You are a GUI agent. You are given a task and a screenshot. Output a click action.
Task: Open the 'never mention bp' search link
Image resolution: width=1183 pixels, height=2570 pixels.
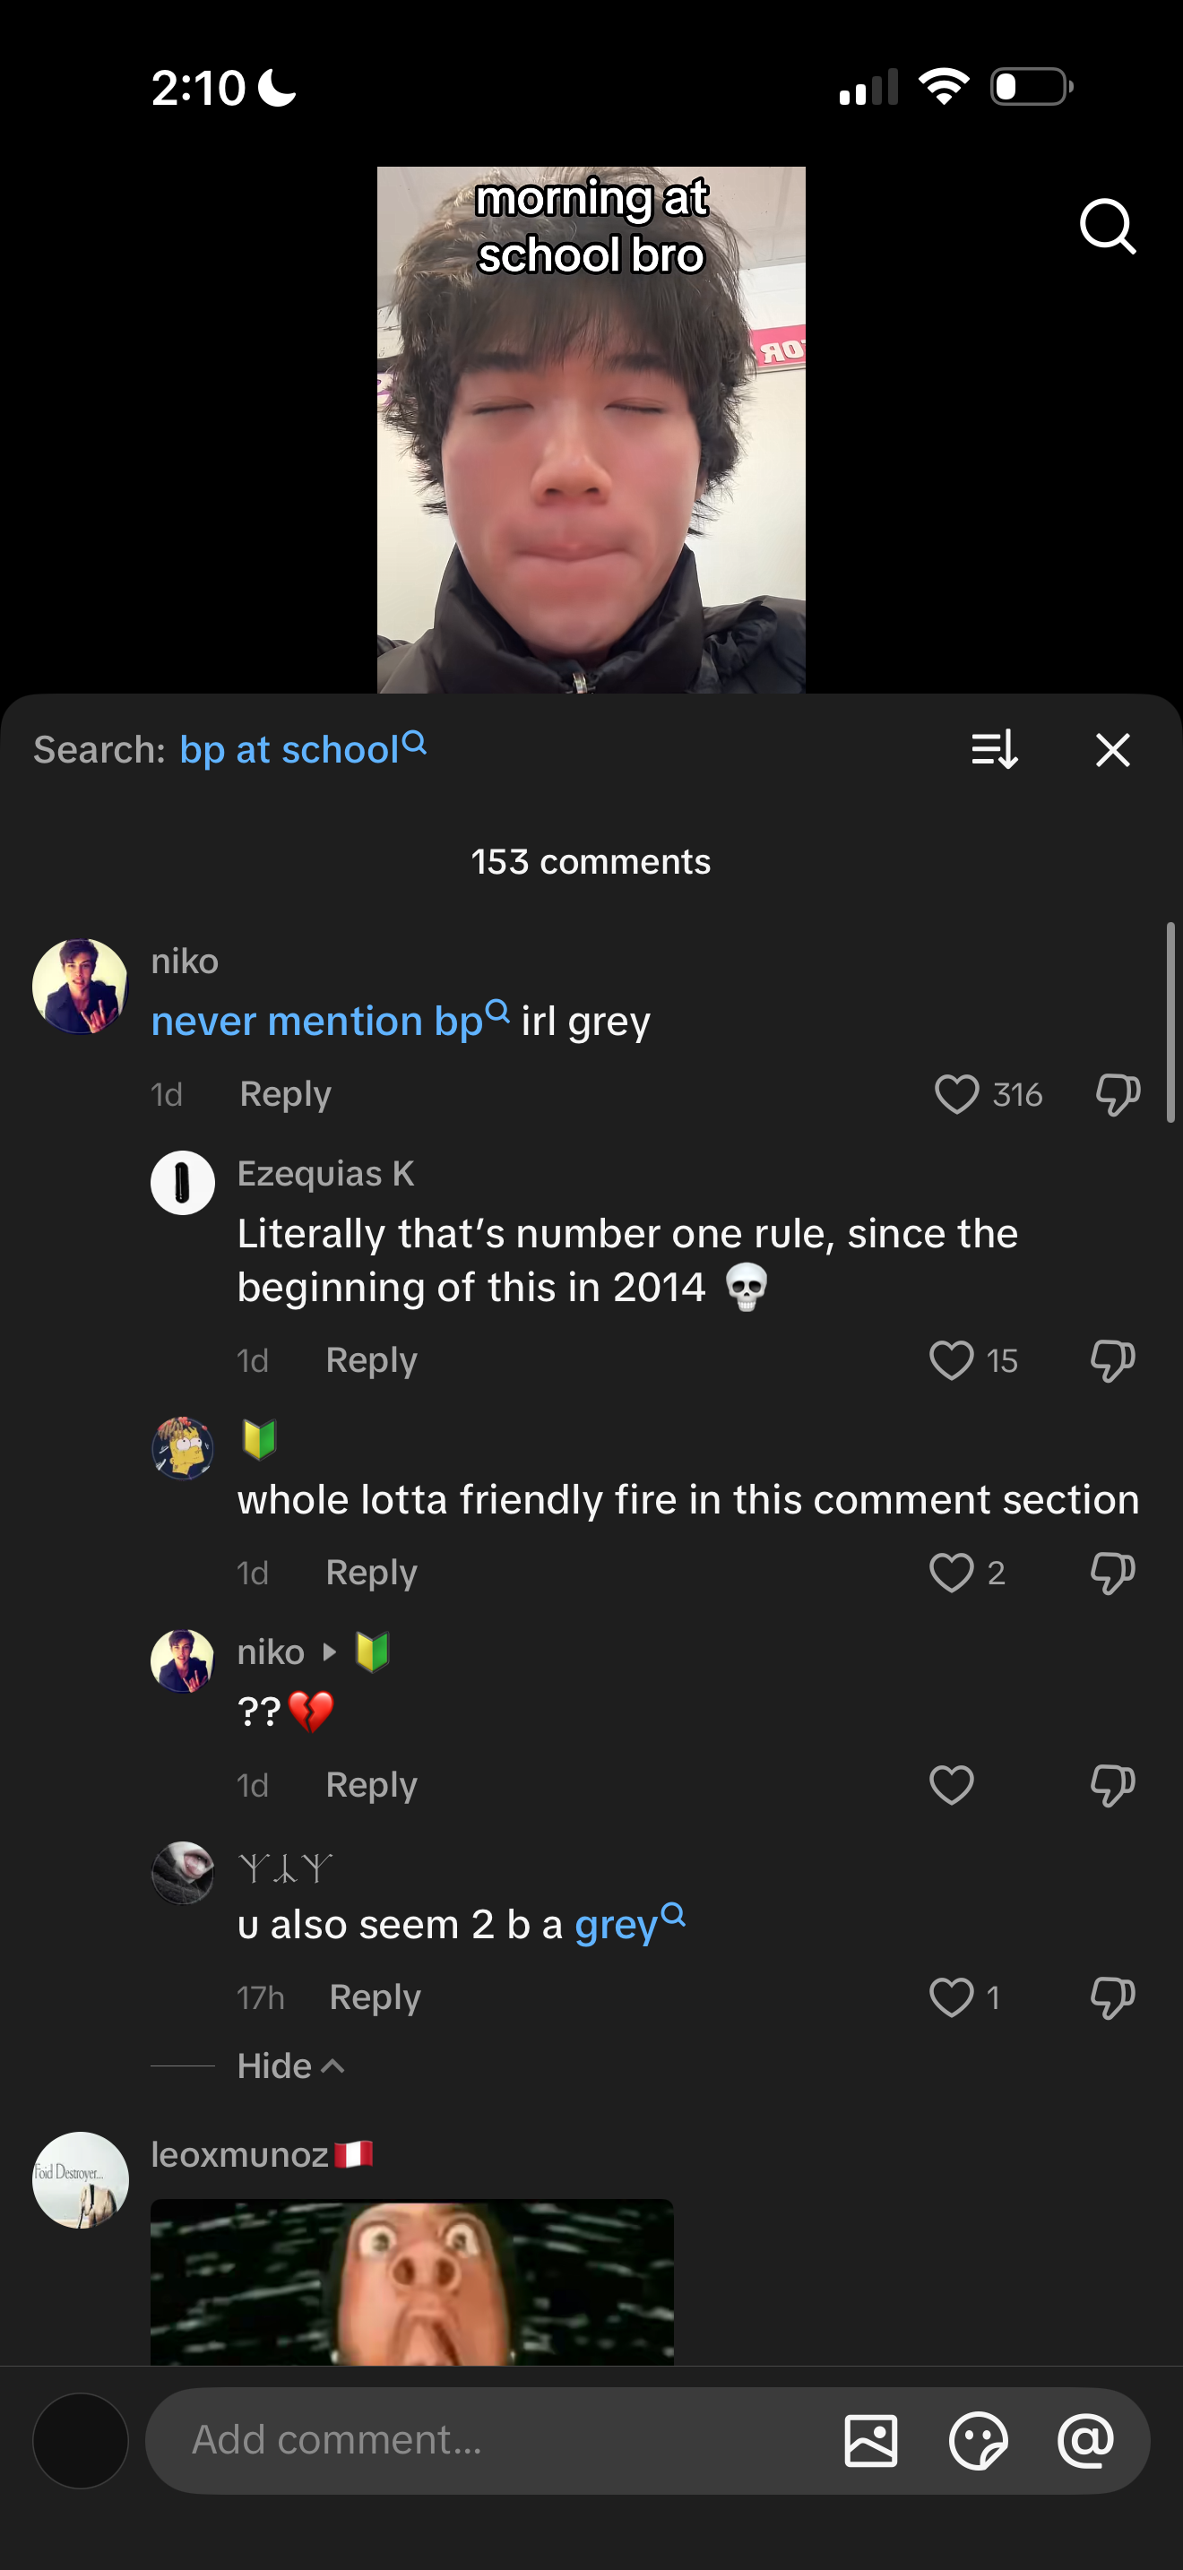pos(328,1022)
